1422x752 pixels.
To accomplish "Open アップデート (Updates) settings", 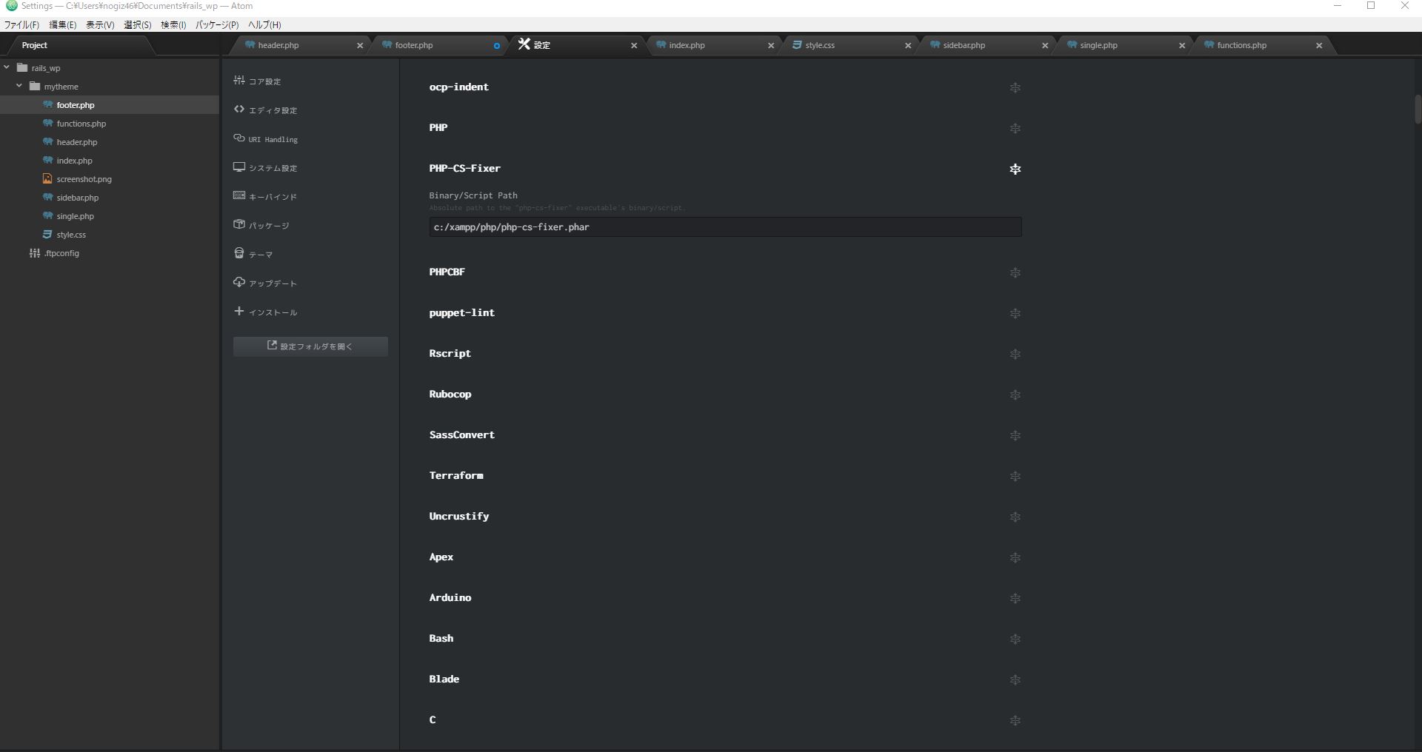I will pos(273,282).
